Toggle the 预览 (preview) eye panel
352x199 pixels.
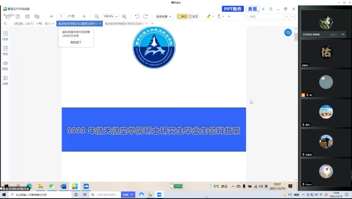coord(5,66)
